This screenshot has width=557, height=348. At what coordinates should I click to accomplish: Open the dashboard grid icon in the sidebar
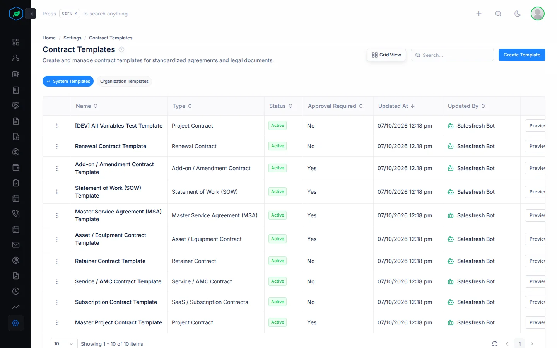coord(16,42)
